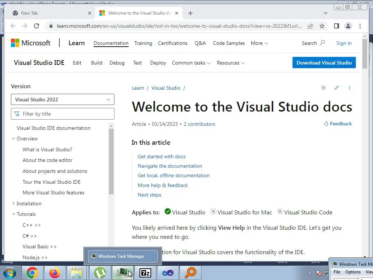This screenshot has width=373, height=280.
Task: Open the Chrome side panel icon
Action: pos(336,26)
